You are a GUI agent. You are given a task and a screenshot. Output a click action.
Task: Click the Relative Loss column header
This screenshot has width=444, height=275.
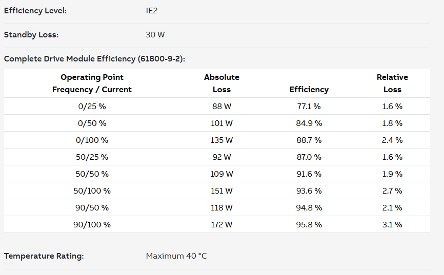click(392, 83)
